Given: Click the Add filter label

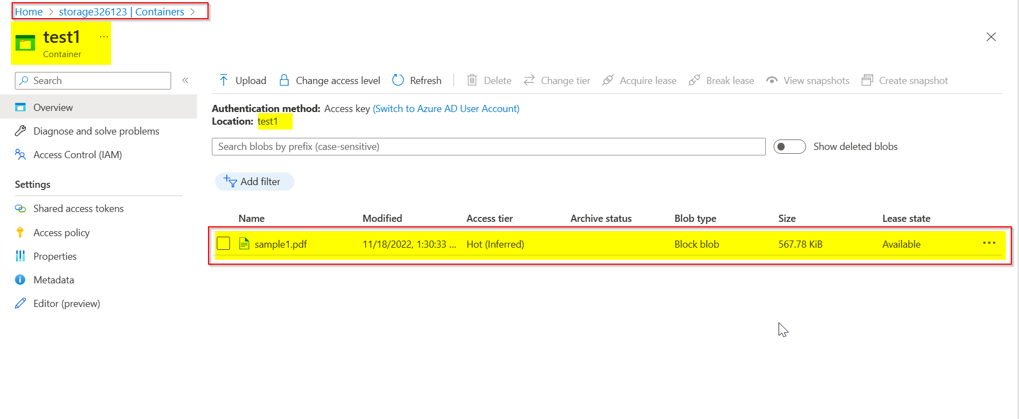Looking at the screenshot, I should coord(260,181).
